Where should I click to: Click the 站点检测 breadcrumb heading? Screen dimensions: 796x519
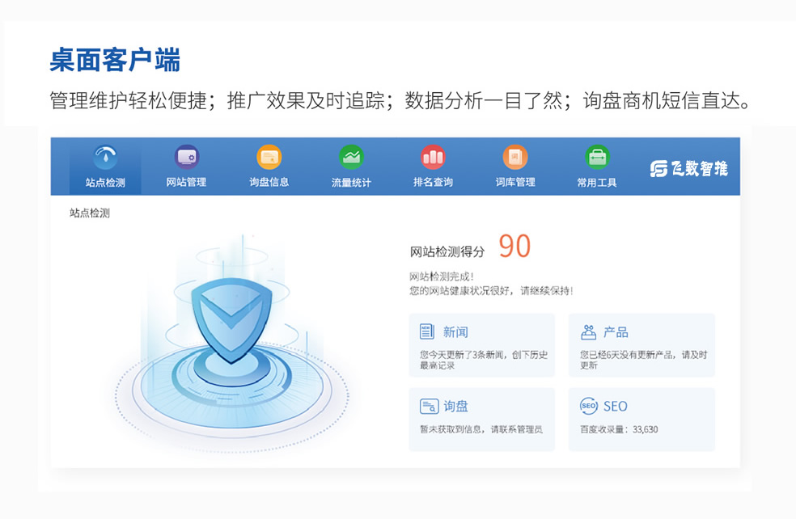[90, 213]
